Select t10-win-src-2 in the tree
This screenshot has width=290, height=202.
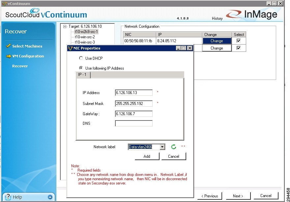pyautogui.click(x=85, y=37)
